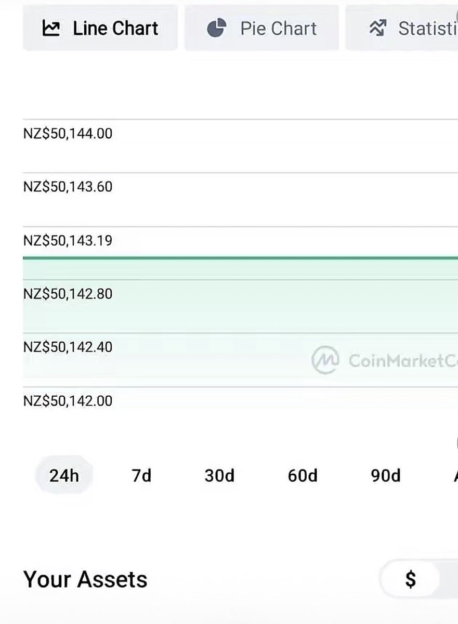The image size is (458, 624).
Task: Toggle the $ currency switch
Action: coord(411,579)
